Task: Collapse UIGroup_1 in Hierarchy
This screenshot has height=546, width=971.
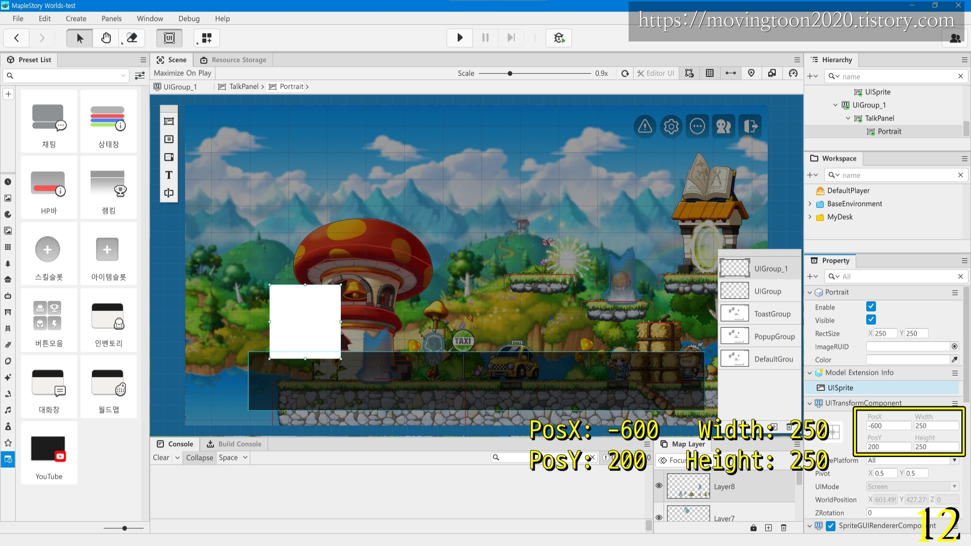Action: click(835, 105)
